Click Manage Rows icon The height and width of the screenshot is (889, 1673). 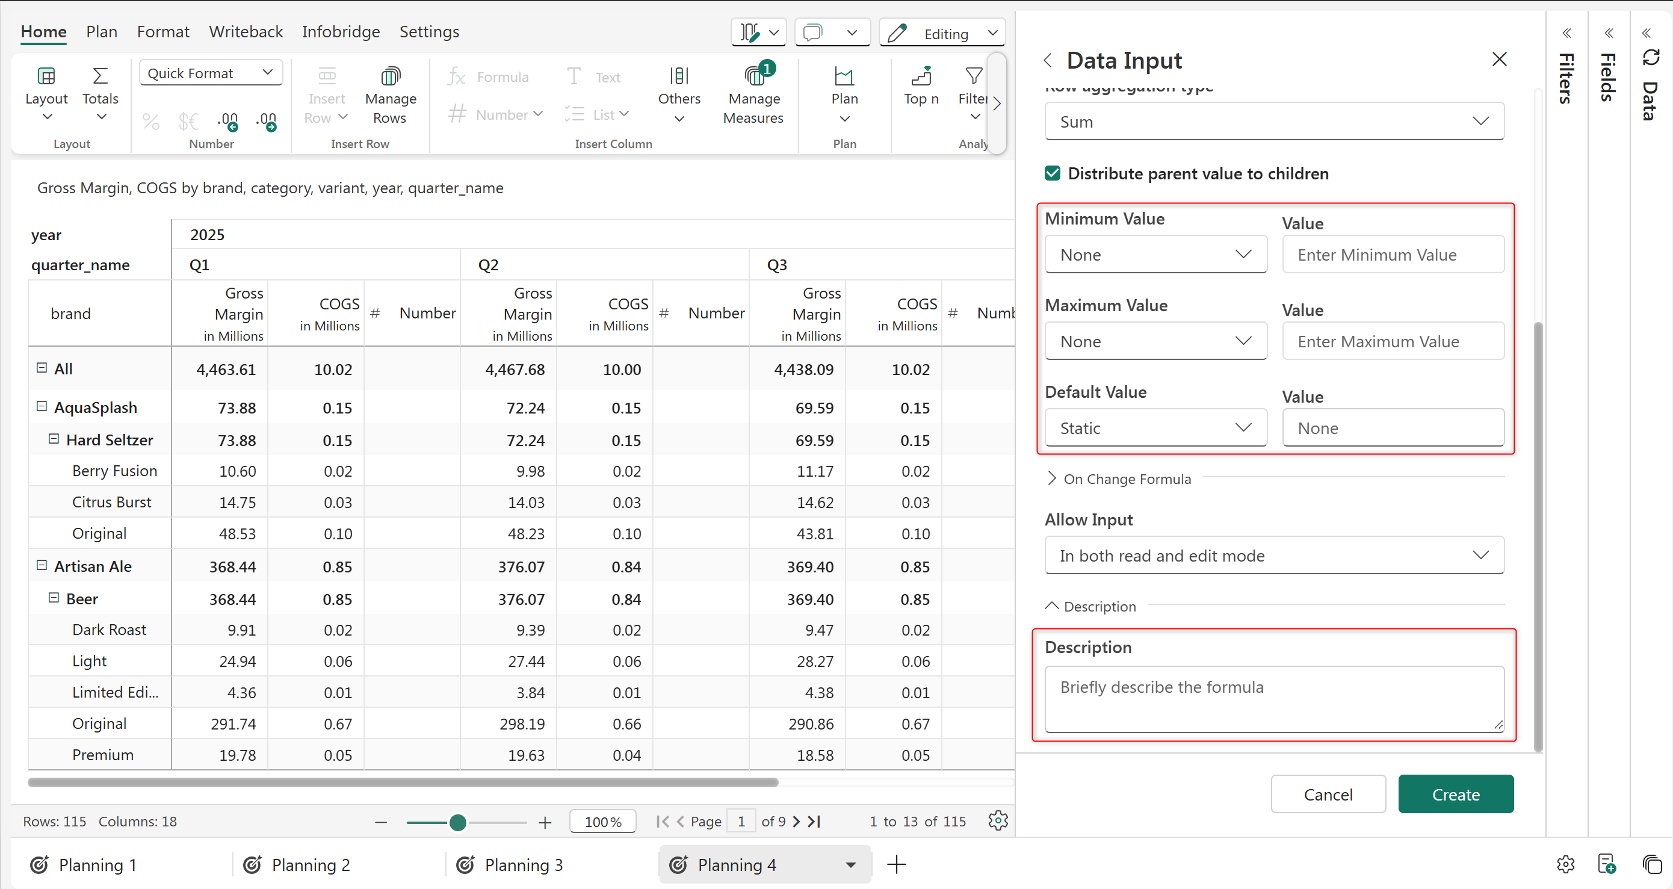(x=391, y=76)
